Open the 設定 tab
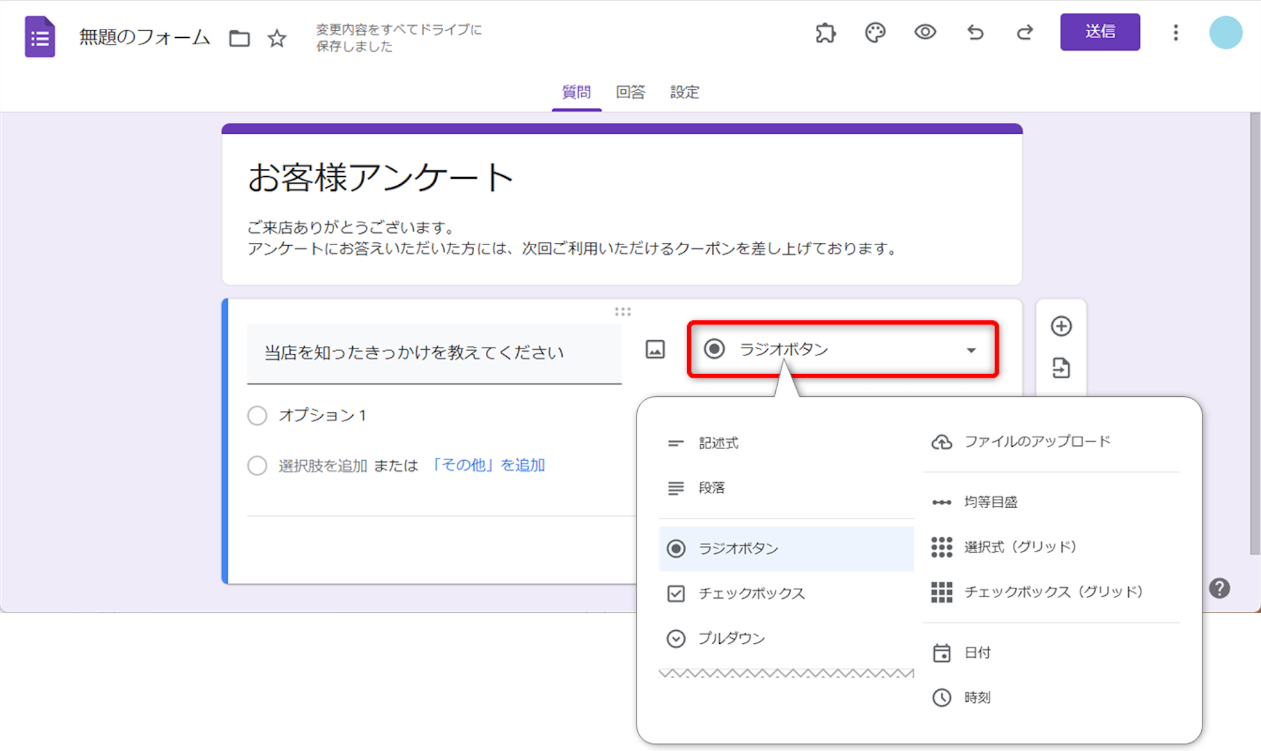Image resolution: width=1261 pixels, height=751 pixels. (x=684, y=92)
